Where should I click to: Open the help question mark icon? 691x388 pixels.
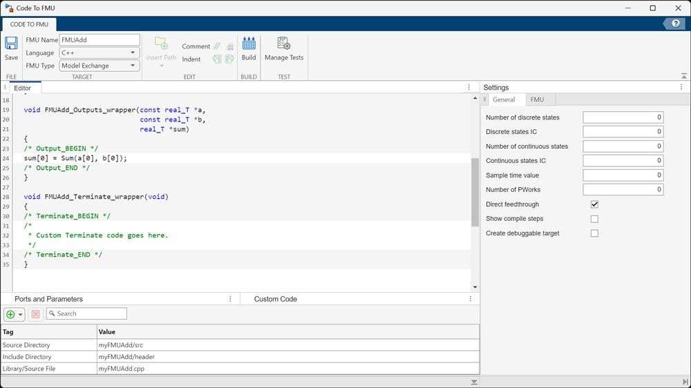674,24
